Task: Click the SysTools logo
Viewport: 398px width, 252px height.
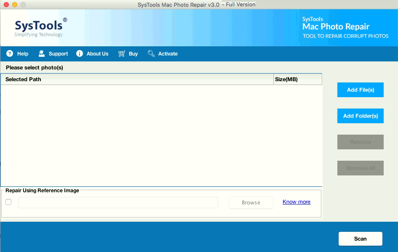Action: tap(40, 27)
